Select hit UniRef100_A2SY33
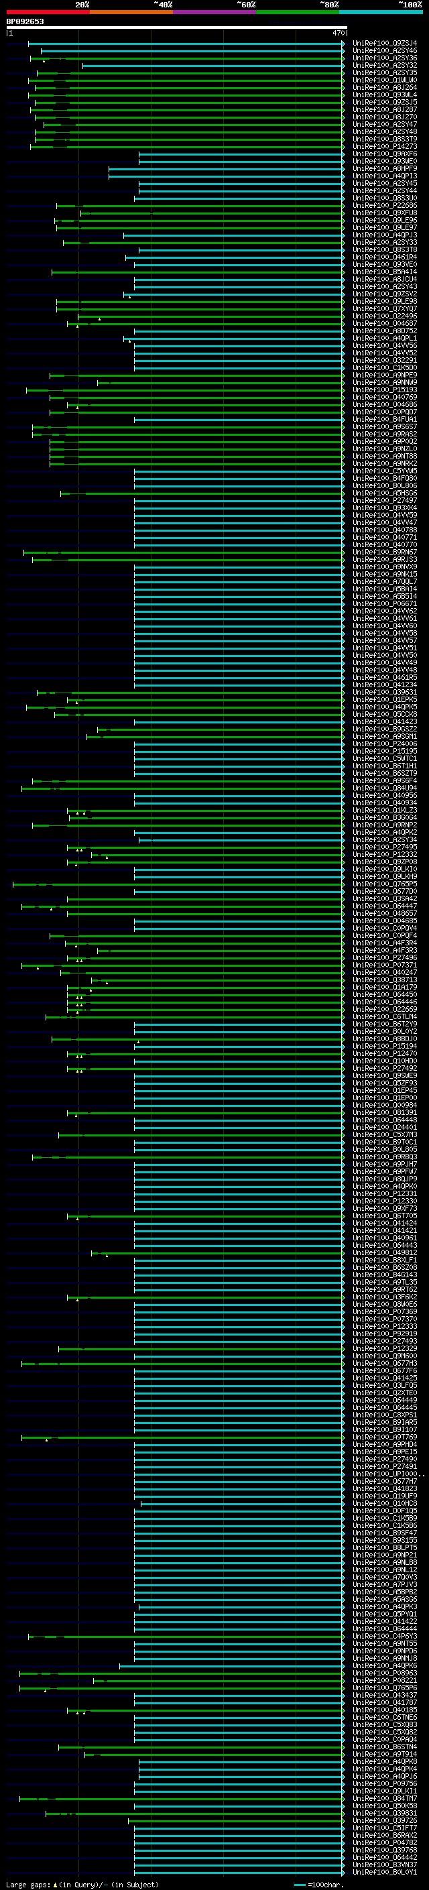 (384, 243)
